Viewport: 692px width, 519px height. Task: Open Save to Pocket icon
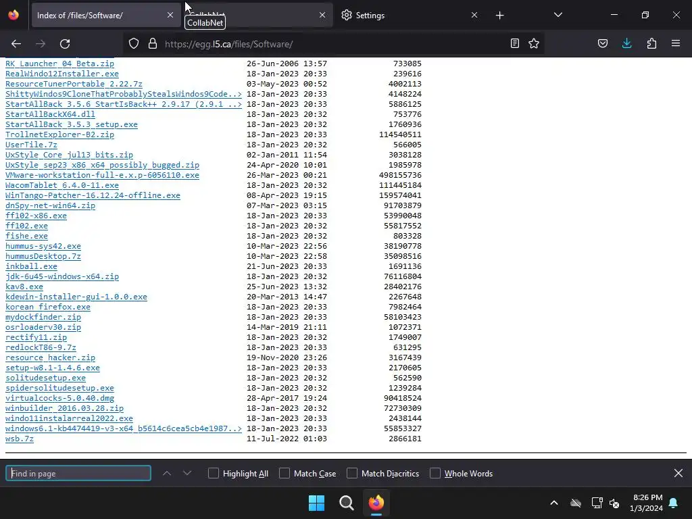603,43
